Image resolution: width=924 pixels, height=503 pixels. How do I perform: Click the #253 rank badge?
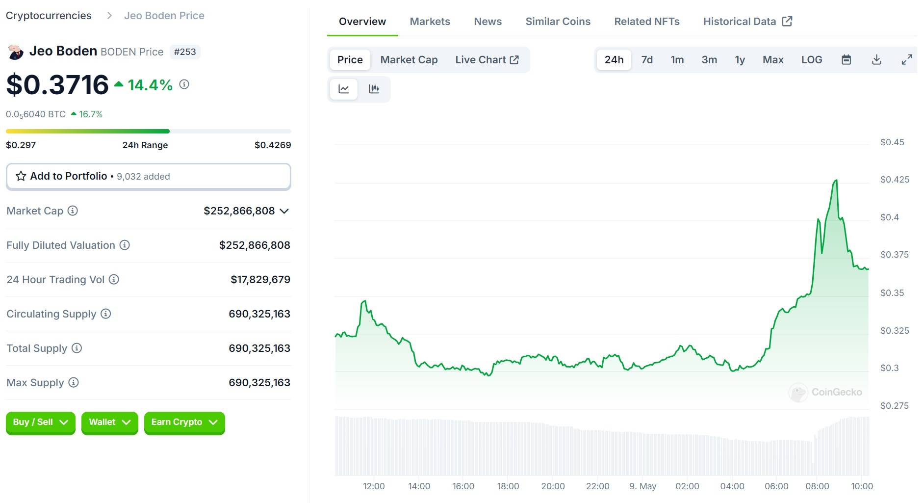coord(185,52)
